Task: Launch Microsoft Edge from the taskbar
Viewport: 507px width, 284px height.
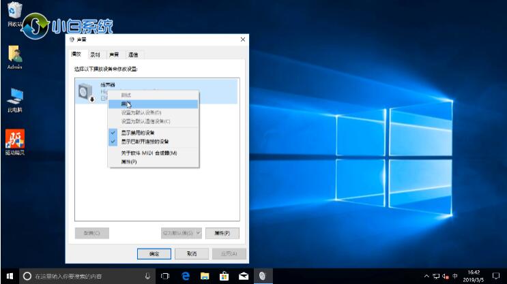Action: click(x=186, y=277)
